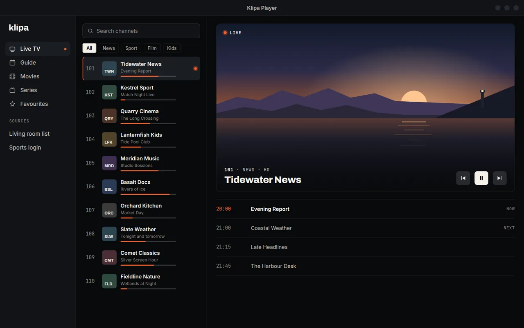Click LFK channel logo

click(x=109, y=139)
